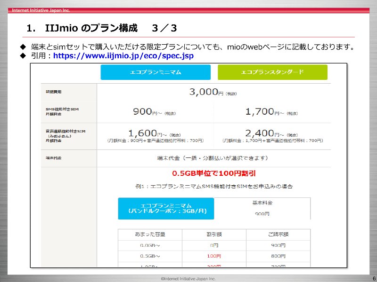Click the 0円 discount cell
Image resolution: width=377 pixels, height=282 pixels.
(214, 245)
